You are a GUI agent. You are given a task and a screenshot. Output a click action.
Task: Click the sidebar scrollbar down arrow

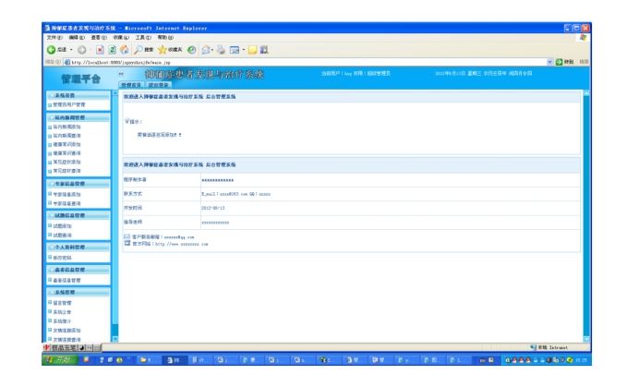point(115,339)
